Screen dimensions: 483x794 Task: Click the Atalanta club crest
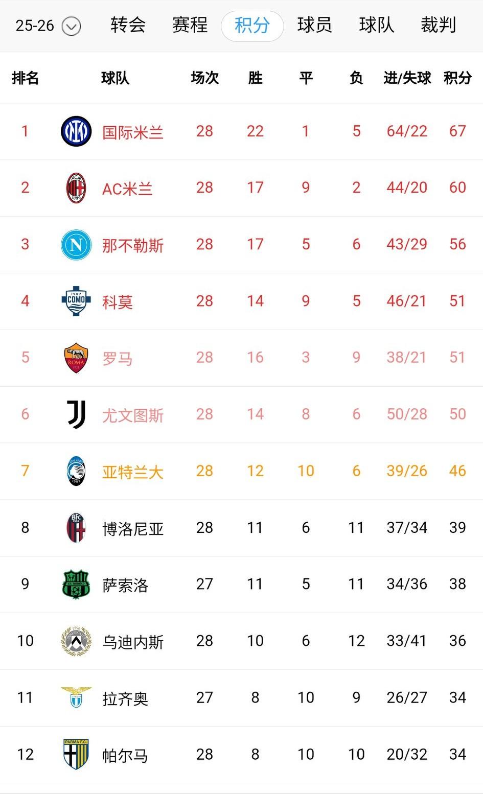coord(76,471)
